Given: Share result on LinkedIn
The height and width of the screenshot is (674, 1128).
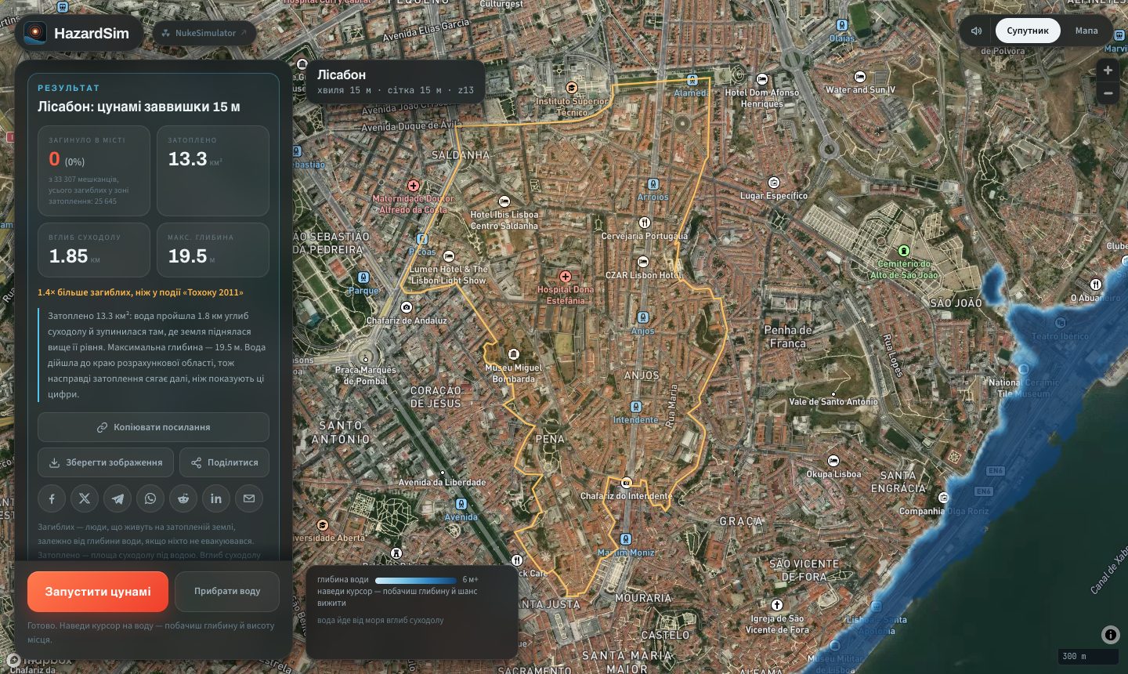Looking at the screenshot, I should (x=216, y=498).
